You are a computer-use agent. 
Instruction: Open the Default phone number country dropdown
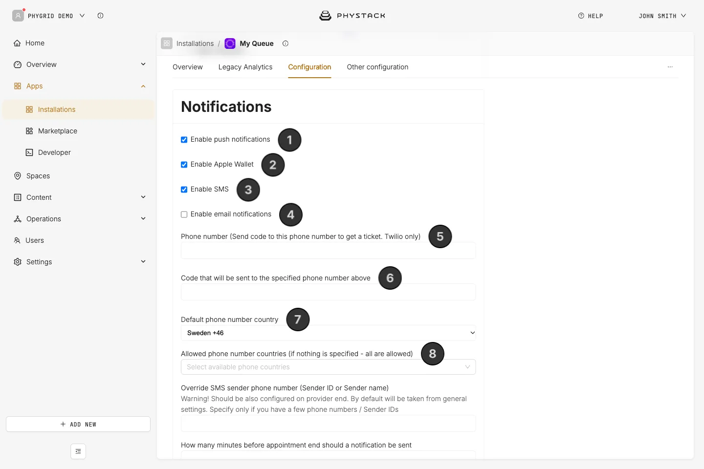(328, 333)
